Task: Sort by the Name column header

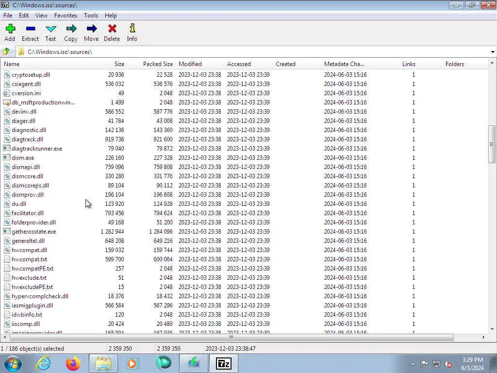Action: (41, 64)
